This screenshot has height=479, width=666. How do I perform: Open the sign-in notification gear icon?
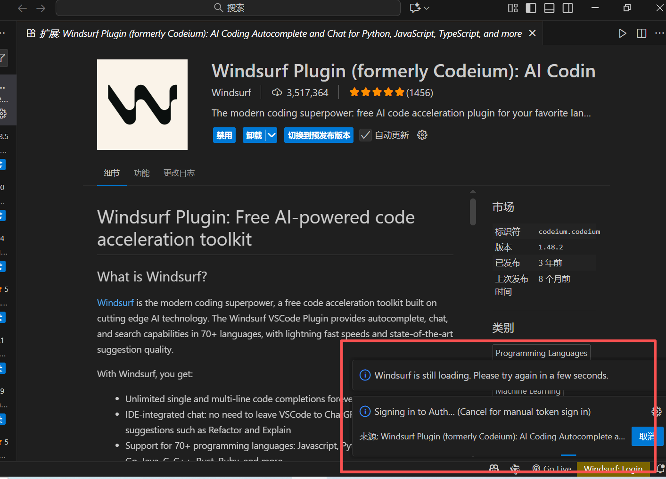point(656,412)
